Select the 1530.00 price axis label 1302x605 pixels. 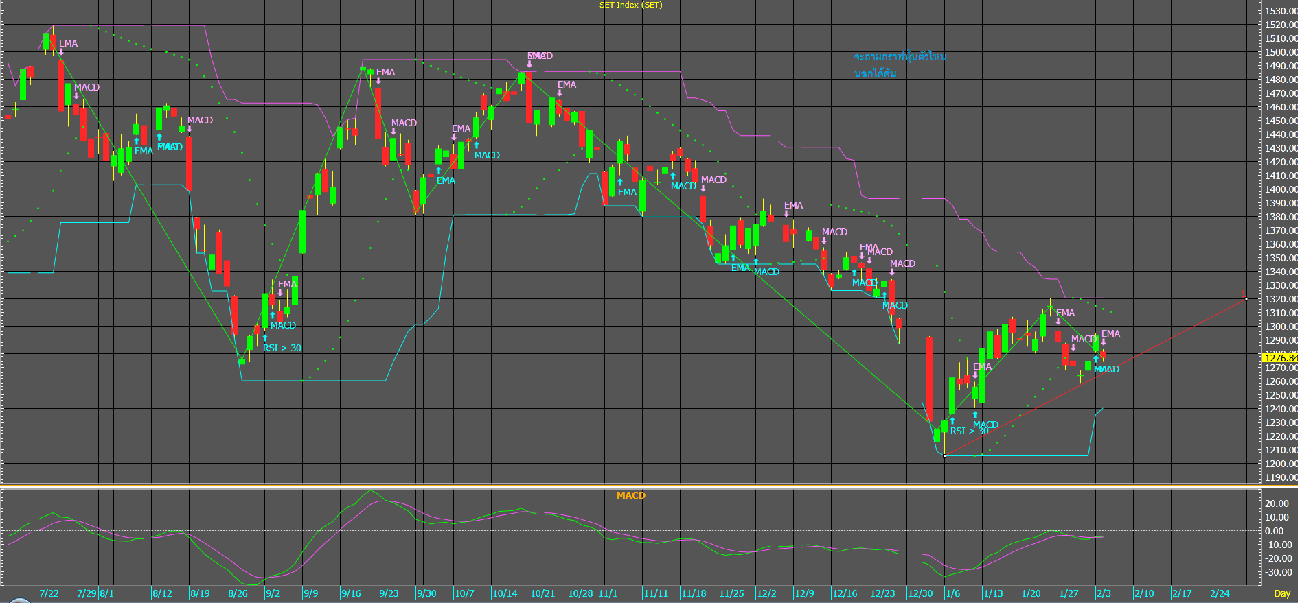point(1281,11)
